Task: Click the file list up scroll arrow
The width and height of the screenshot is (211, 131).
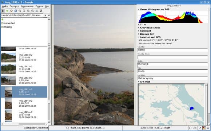Action: (49, 48)
